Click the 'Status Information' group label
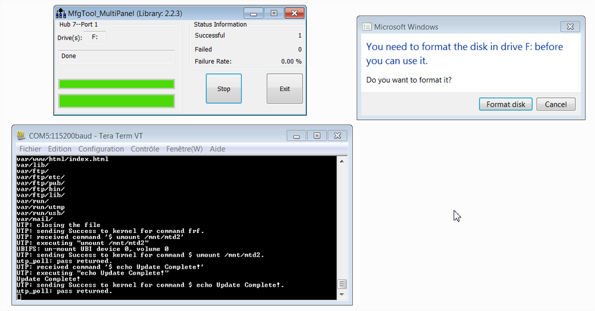595x311 pixels. [220, 24]
